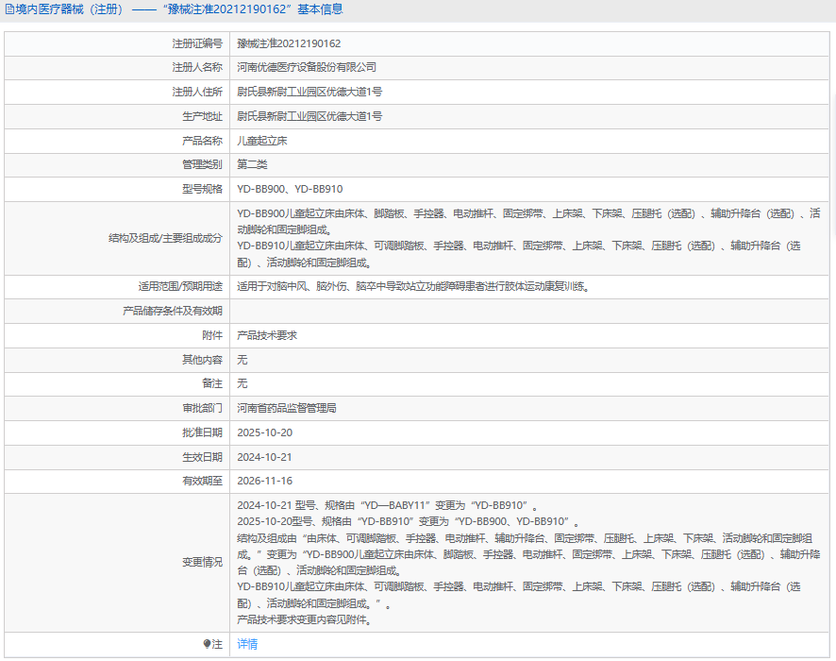
Task: Click the 变更情况 row label
Action: click(202, 562)
